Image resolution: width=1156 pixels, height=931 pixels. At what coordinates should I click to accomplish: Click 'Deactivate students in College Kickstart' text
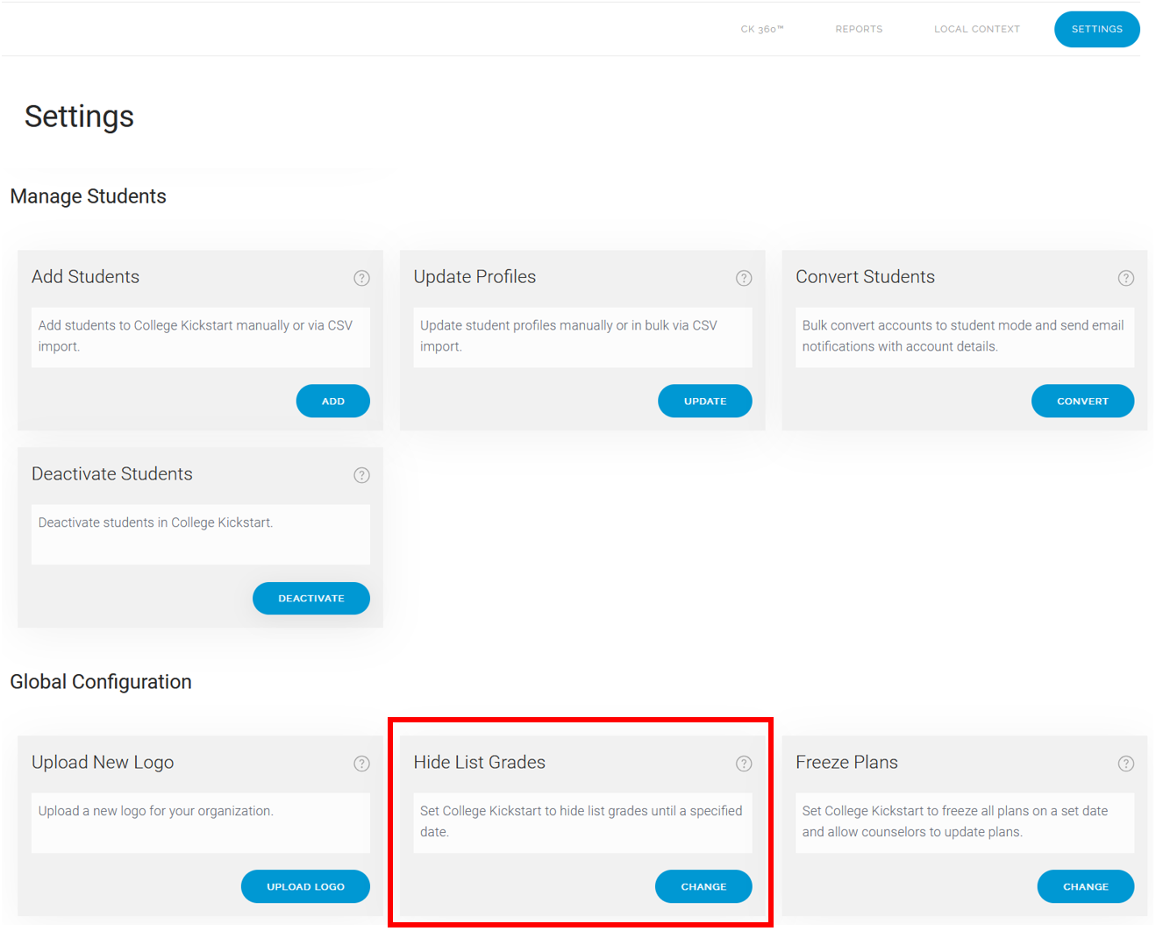[x=155, y=522]
